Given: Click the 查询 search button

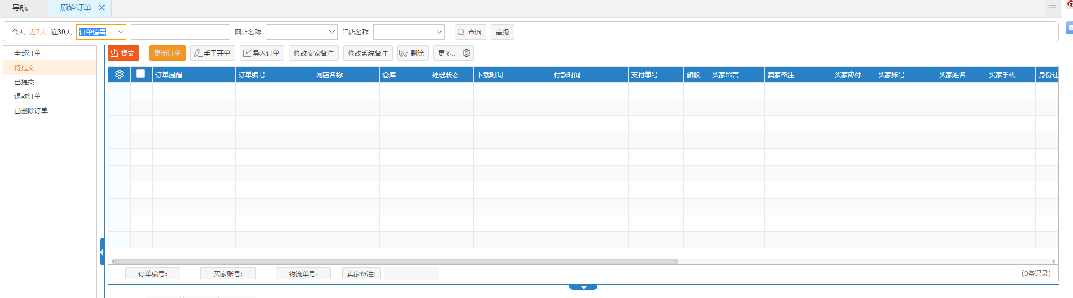Looking at the screenshot, I should point(470,32).
